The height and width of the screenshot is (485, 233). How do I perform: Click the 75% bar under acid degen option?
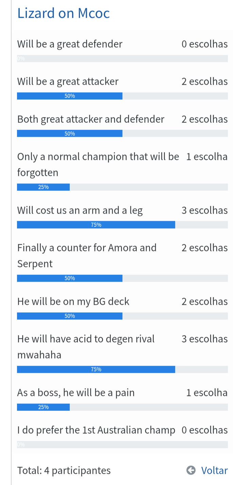click(96, 369)
